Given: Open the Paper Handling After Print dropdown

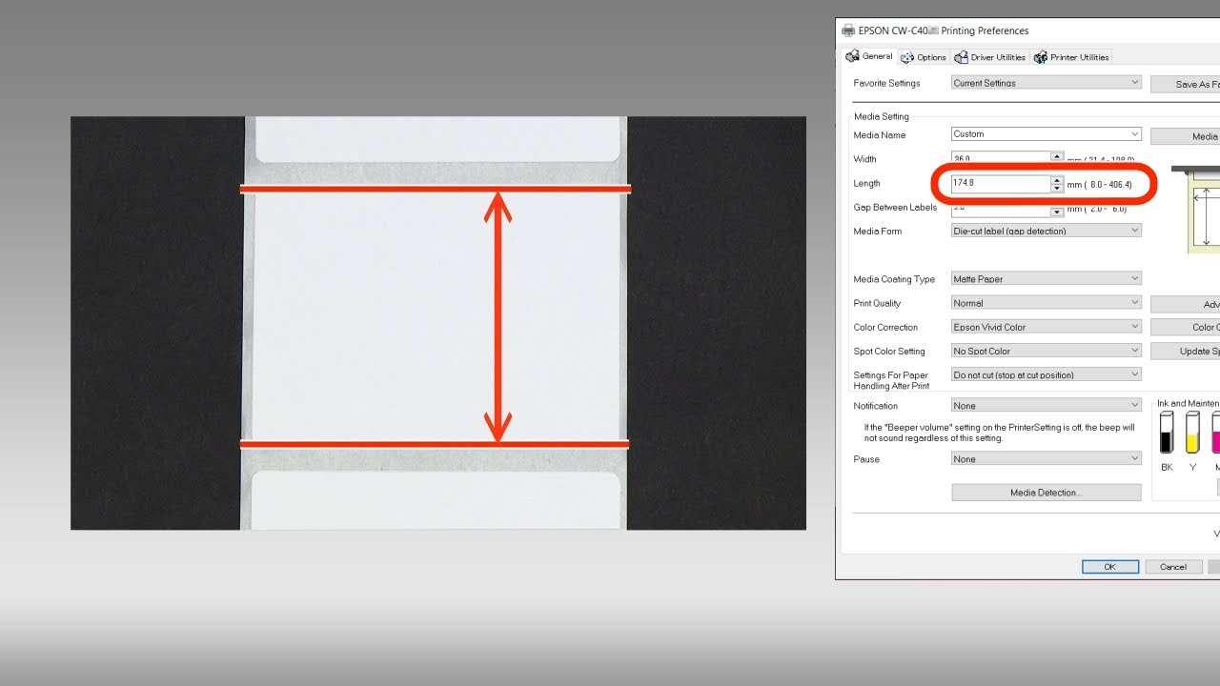Looking at the screenshot, I should point(1046,374).
